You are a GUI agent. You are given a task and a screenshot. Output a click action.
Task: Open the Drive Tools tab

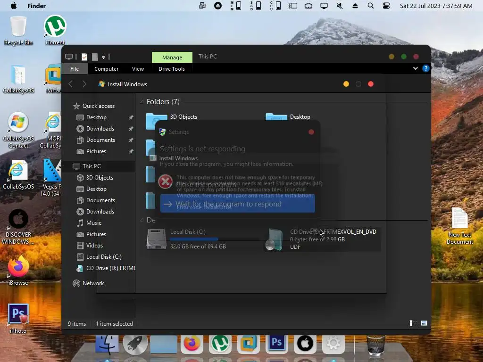[172, 69]
